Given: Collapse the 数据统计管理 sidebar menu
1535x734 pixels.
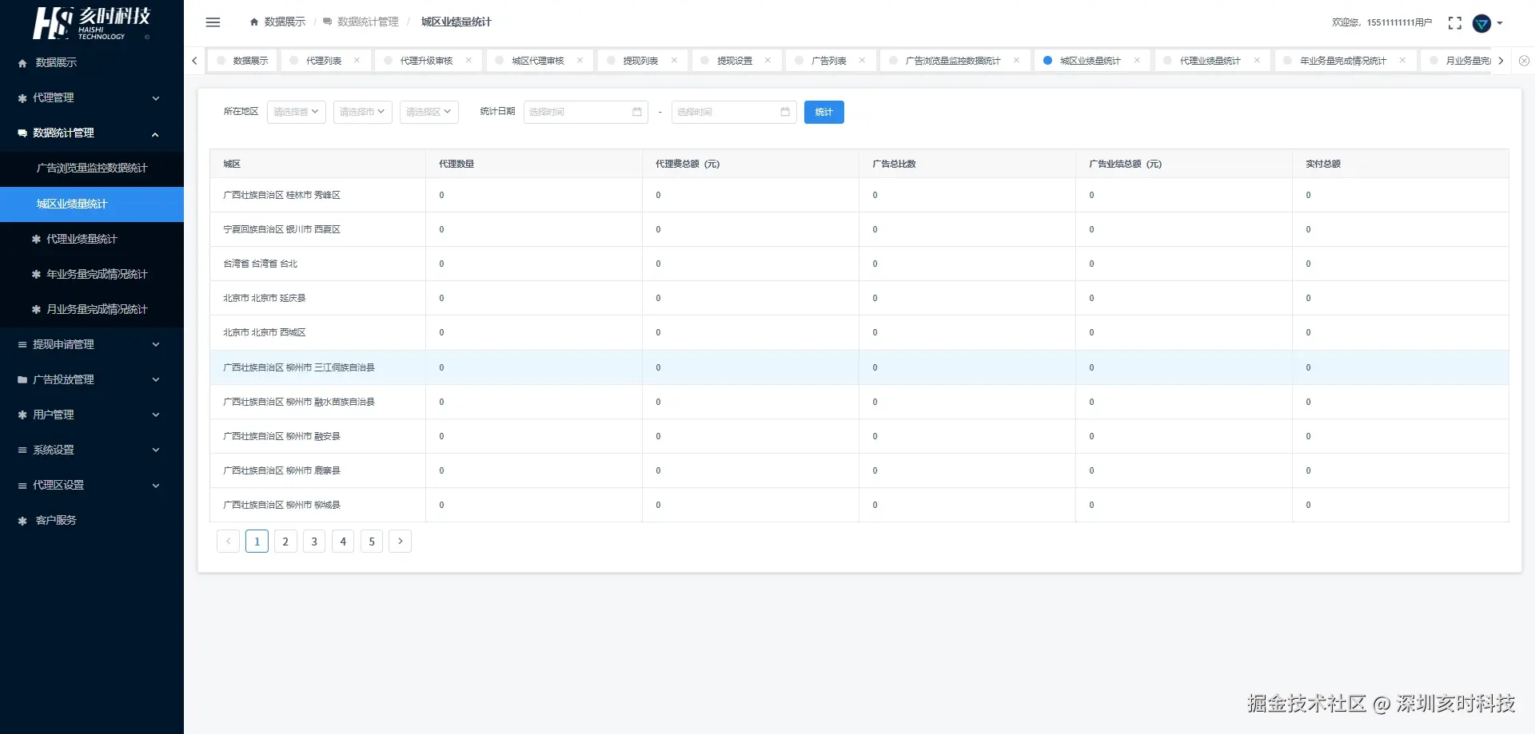Looking at the screenshot, I should [92, 133].
